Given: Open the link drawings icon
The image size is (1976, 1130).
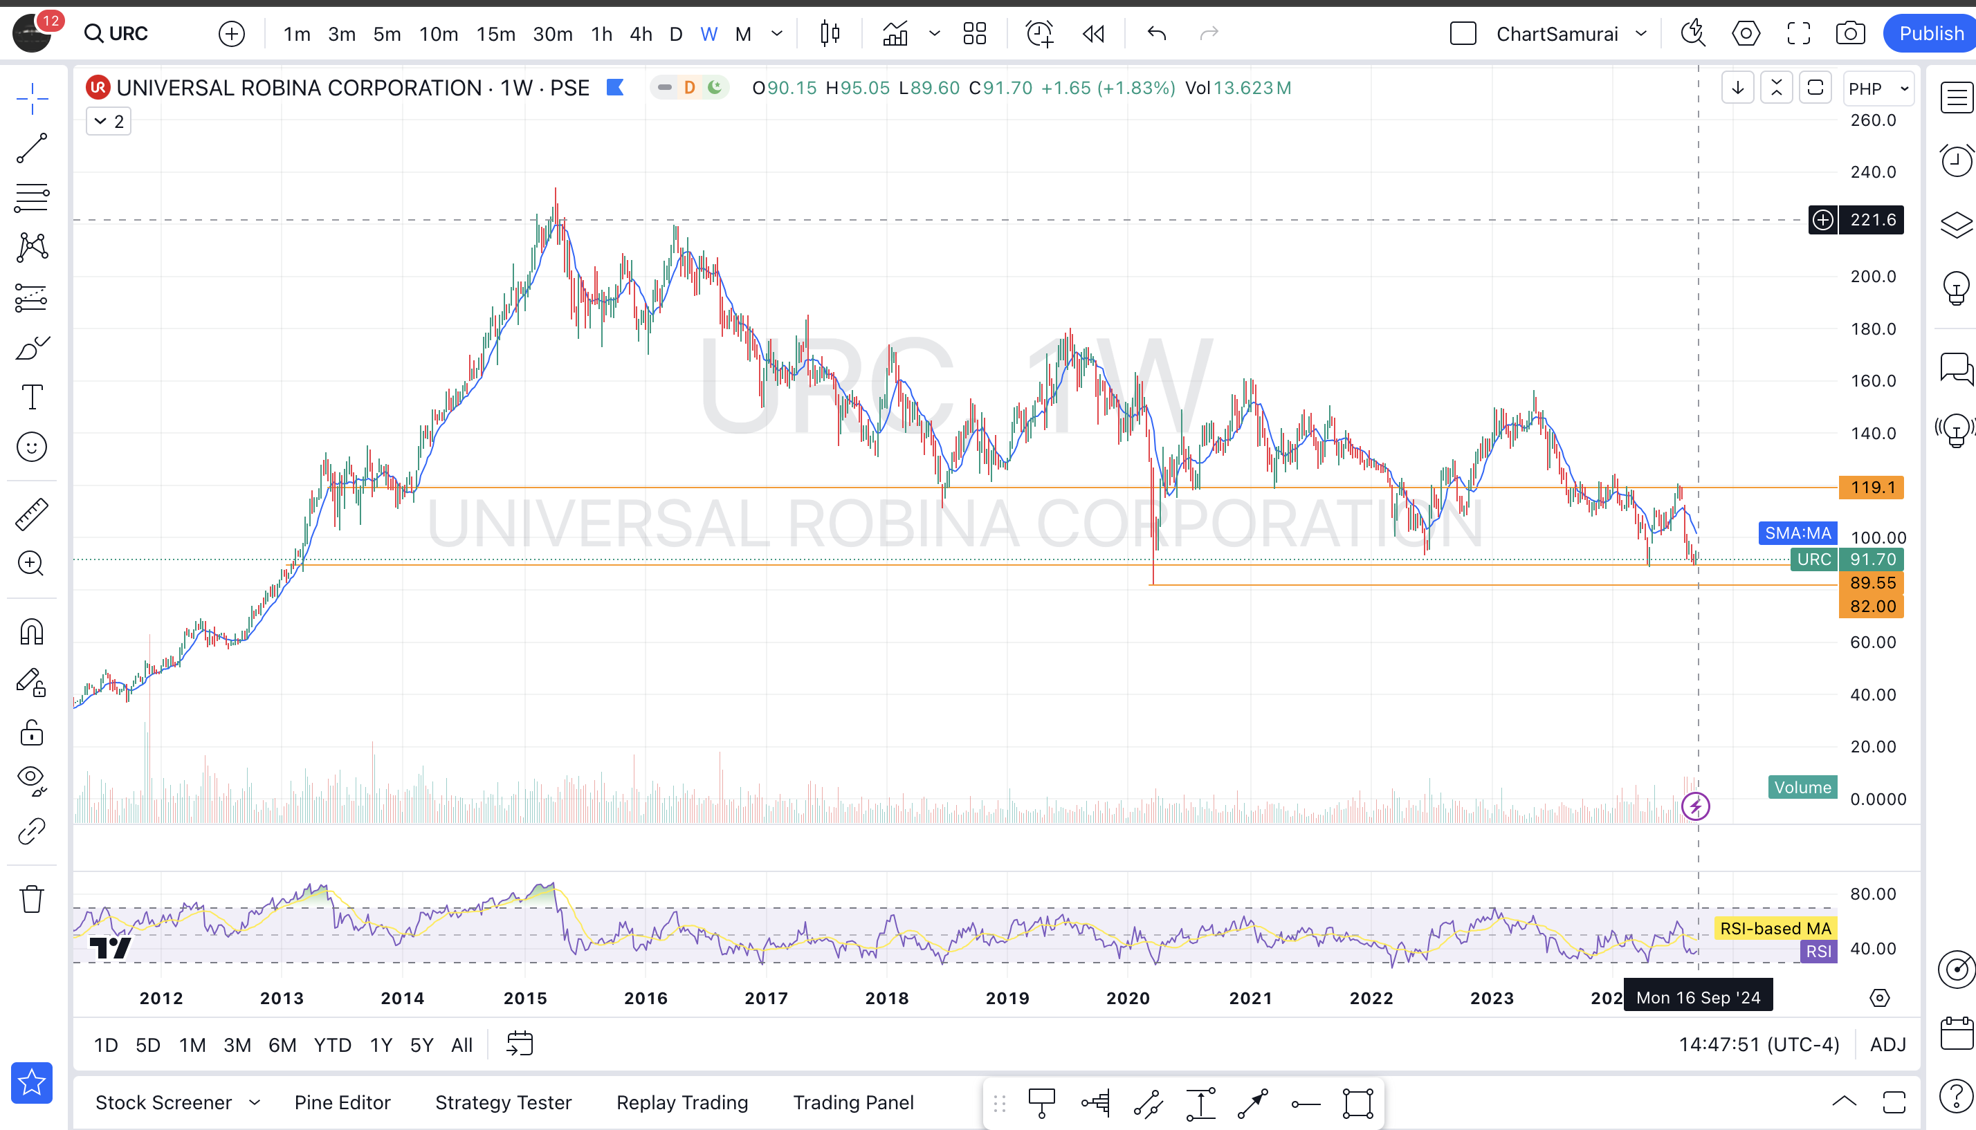Looking at the screenshot, I should (32, 831).
